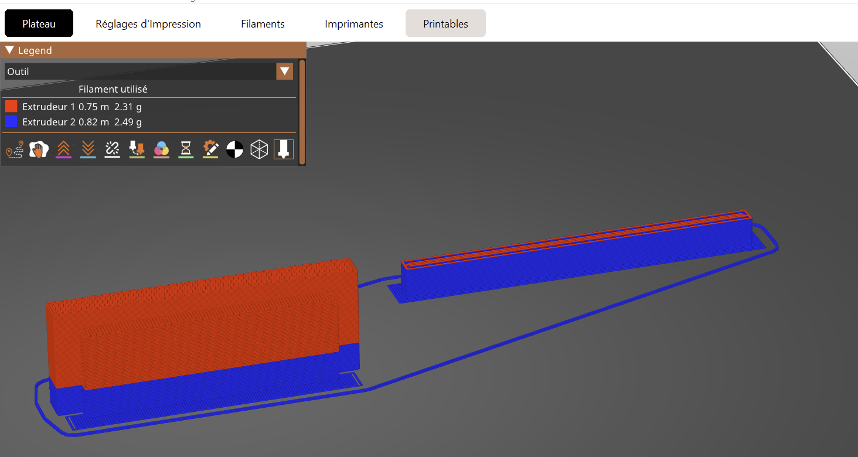Open the Printables tab
Viewport: 858px width, 457px height.
445,23
